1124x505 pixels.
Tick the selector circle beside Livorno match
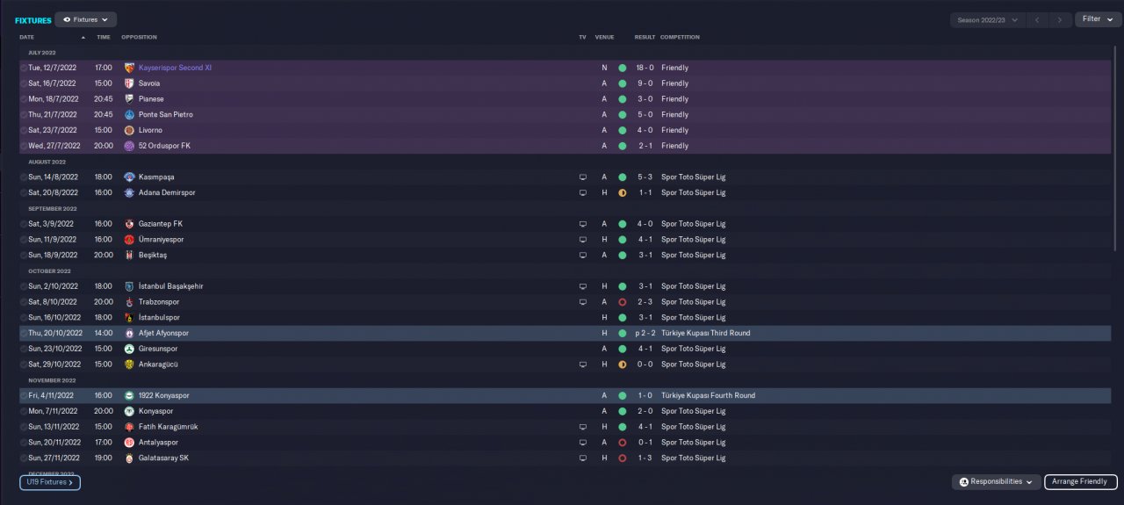coord(24,130)
